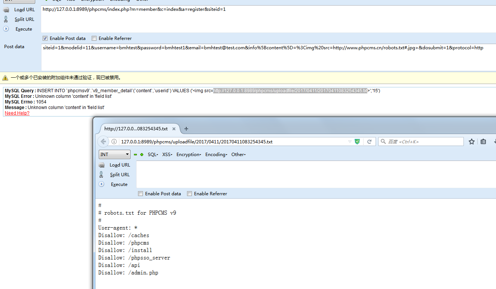The width and height of the screenshot is (496, 289).
Task: Click empty URL textarea in front HackBar
Action: click(x=316, y=174)
